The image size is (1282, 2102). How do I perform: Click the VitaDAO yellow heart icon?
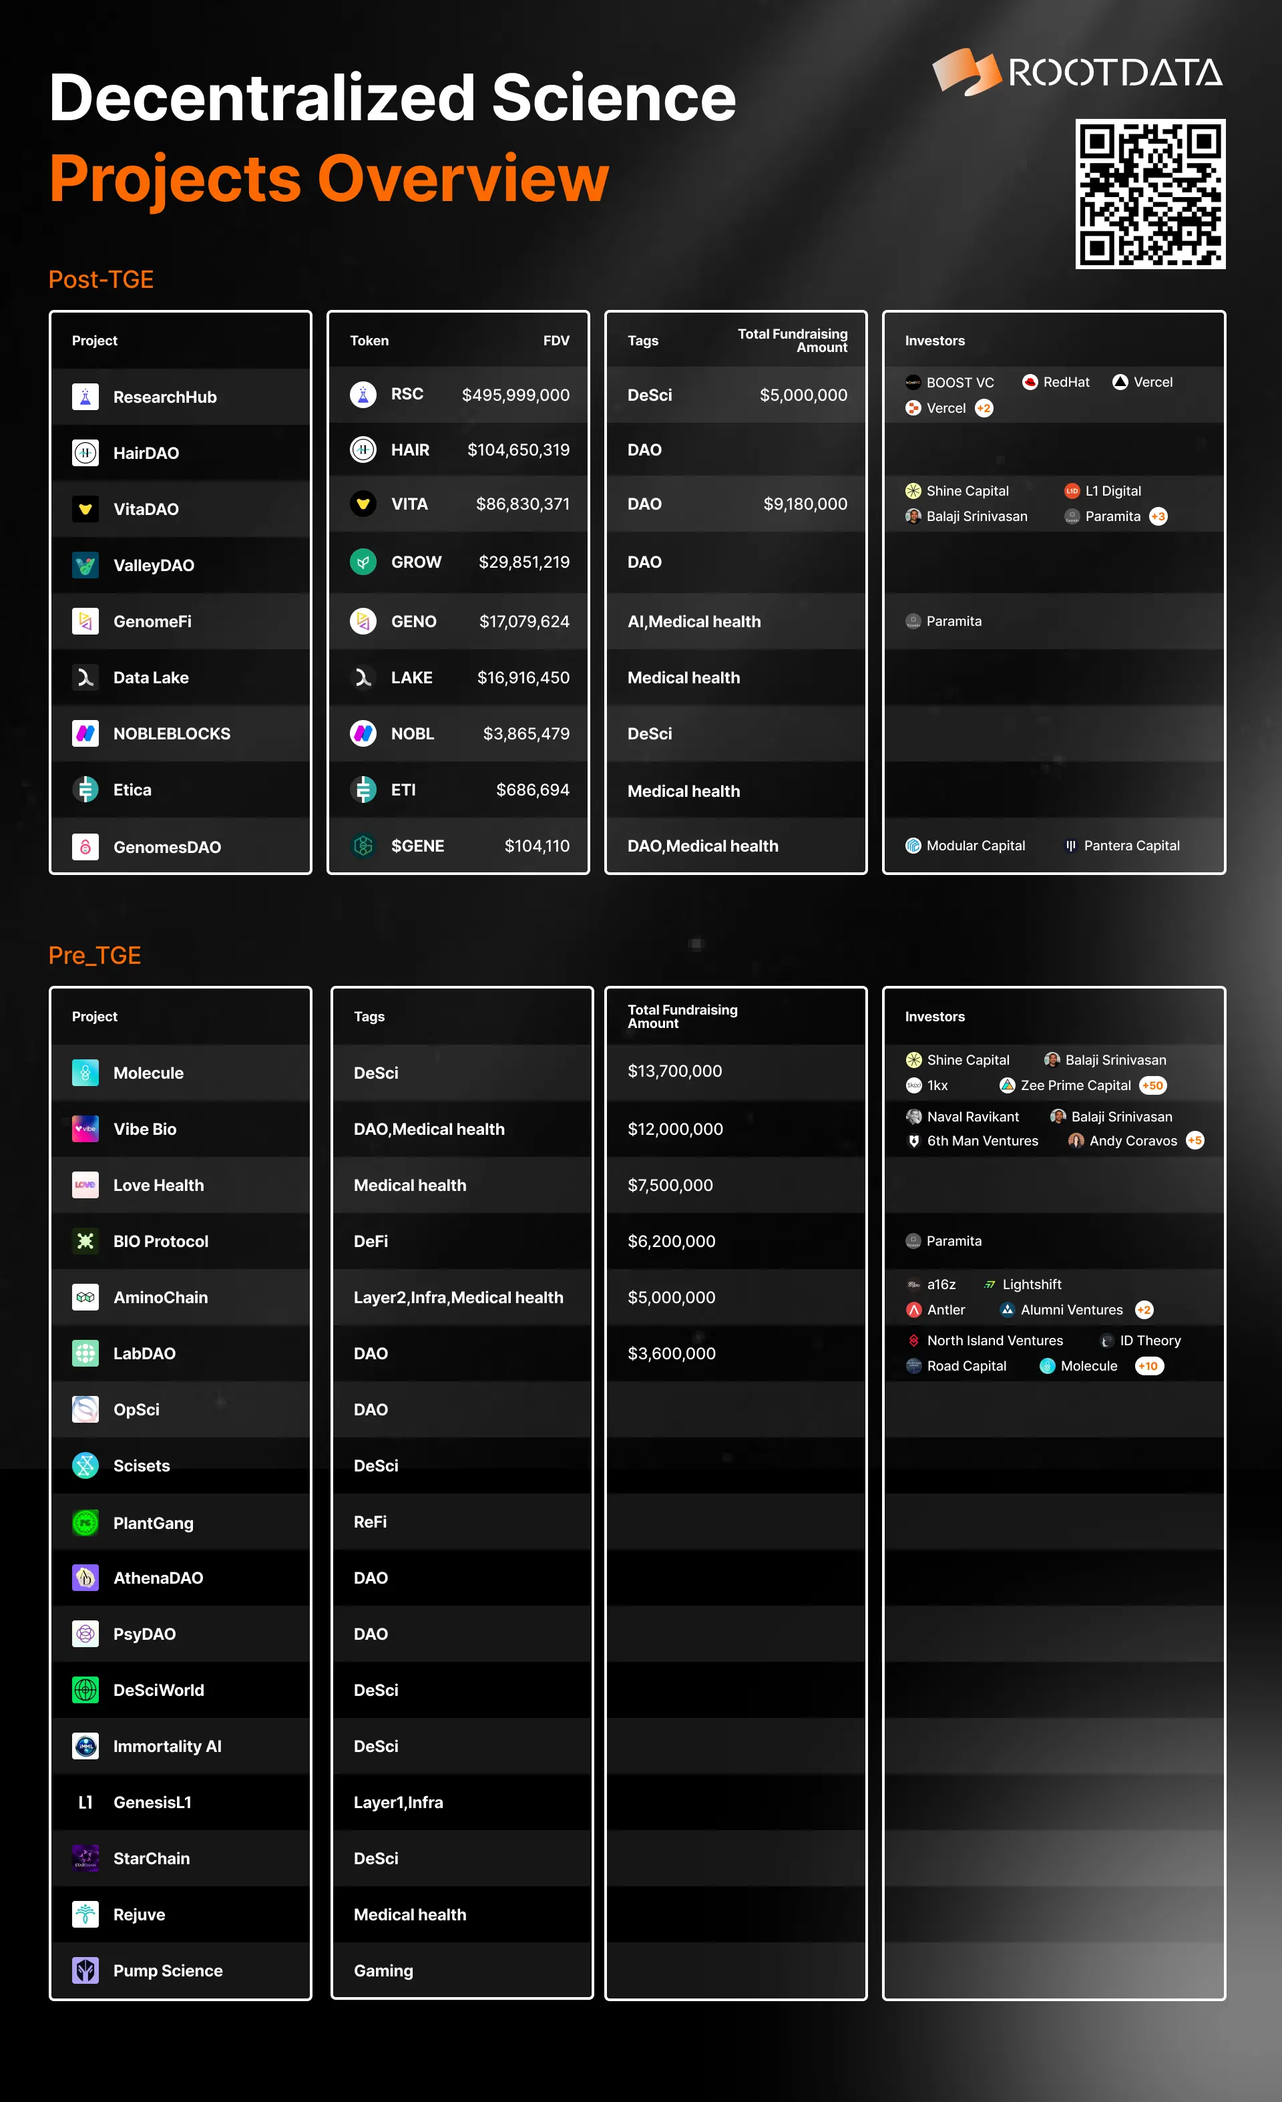point(85,509)
